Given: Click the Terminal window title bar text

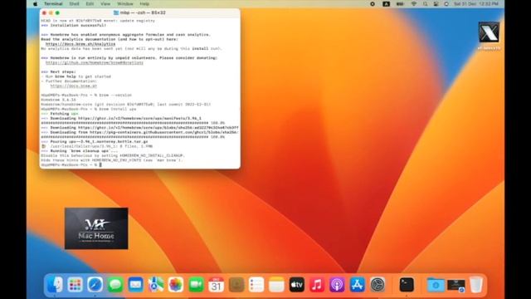Looking at the screenshot, I should [143, 12].
